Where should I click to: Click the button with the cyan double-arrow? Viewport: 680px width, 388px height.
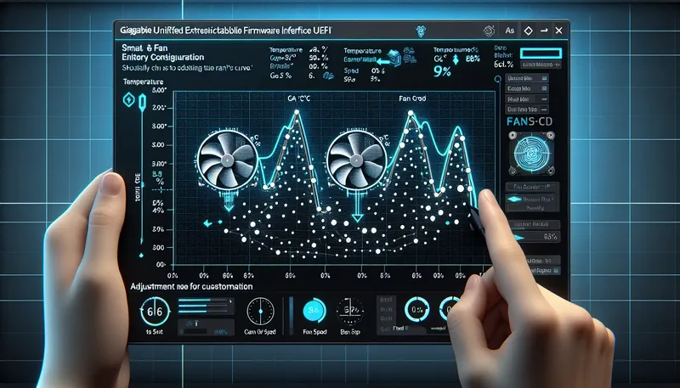pyautogui.click(x=532, y=200)
